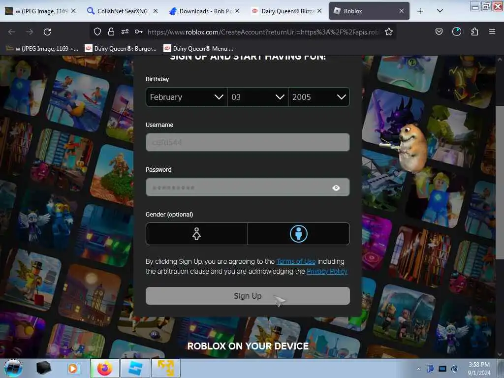Open the media player taskbar icon

(73, 368)
